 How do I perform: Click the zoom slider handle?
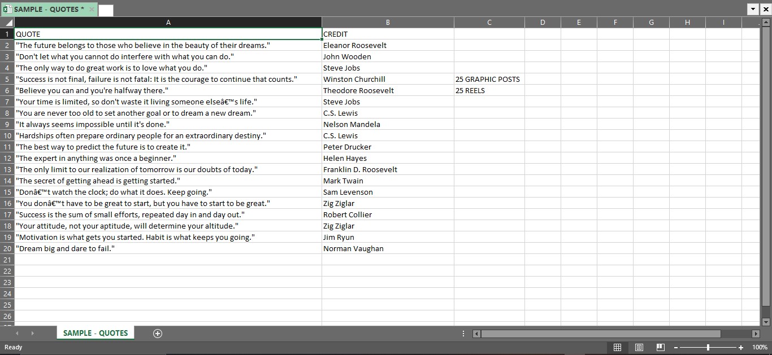coord(708,348)
